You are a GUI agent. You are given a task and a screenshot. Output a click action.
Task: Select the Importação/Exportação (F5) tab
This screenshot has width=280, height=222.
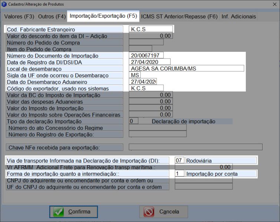point(103,16)
